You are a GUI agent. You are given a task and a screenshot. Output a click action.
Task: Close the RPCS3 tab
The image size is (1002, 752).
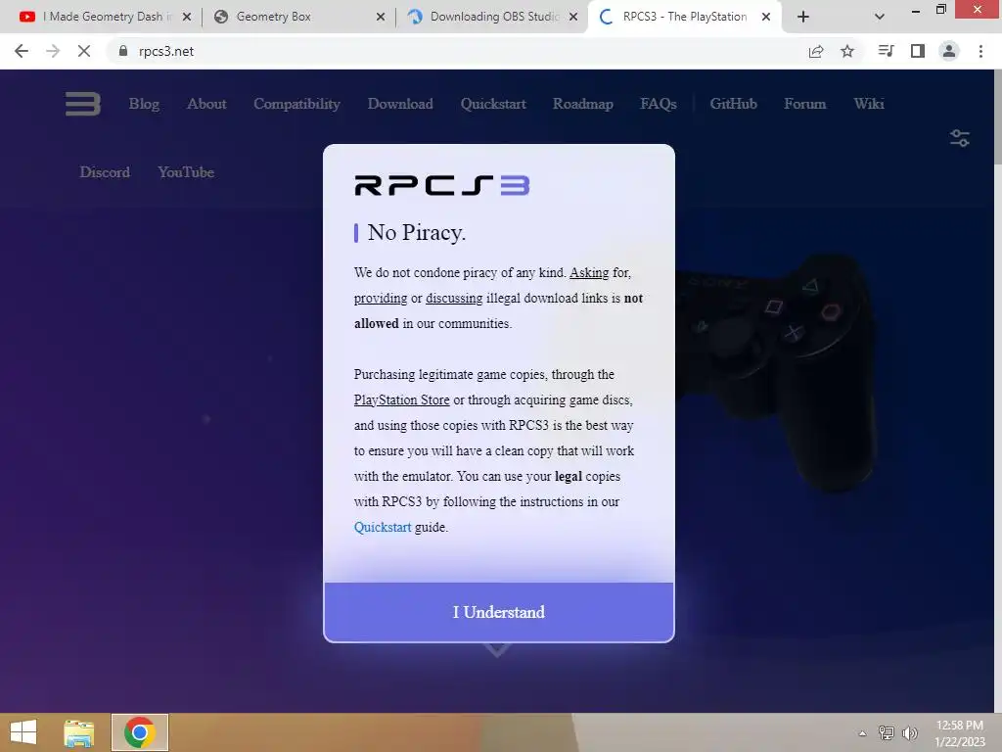(x=766, y=18)
